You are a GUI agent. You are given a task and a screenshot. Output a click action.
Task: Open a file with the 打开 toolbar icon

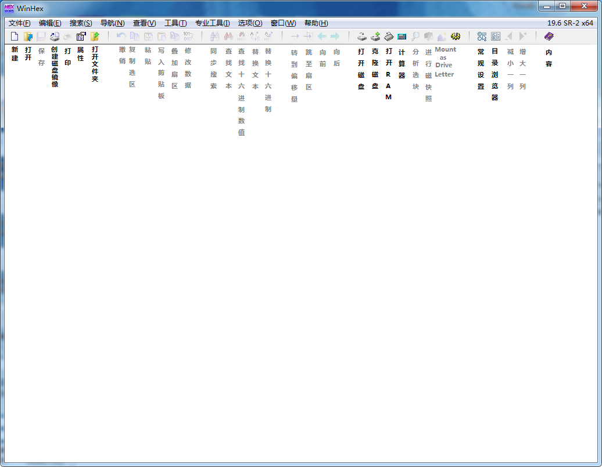coord(28,37)
